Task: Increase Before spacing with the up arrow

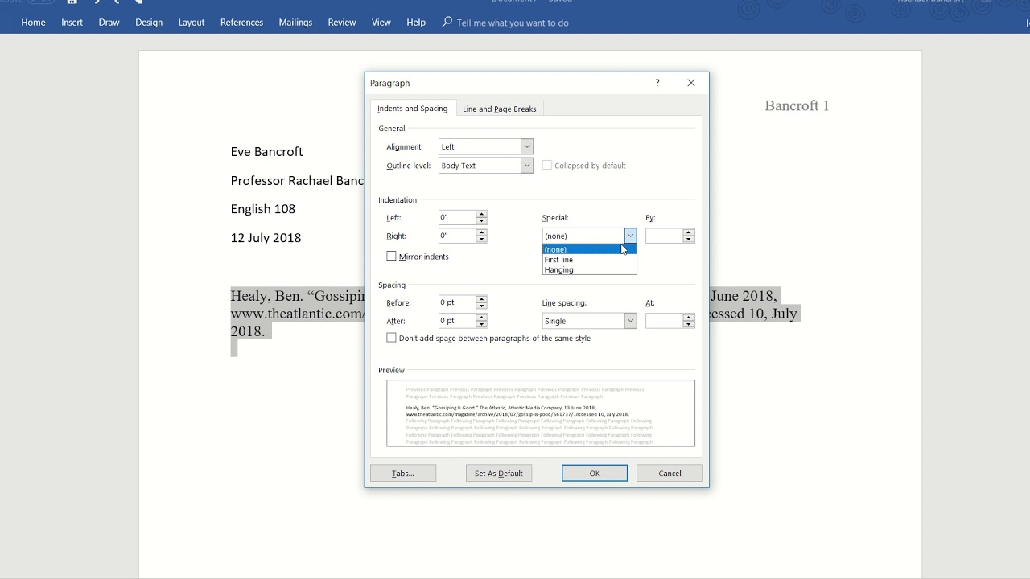Action: click(482, 299)
